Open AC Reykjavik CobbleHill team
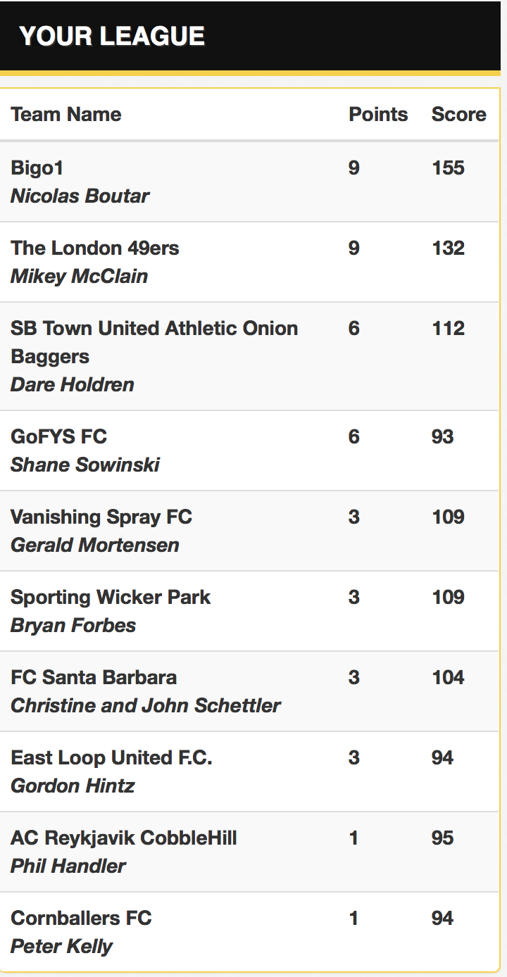Viewport: 507px width, 977px height. coord(124,838)
